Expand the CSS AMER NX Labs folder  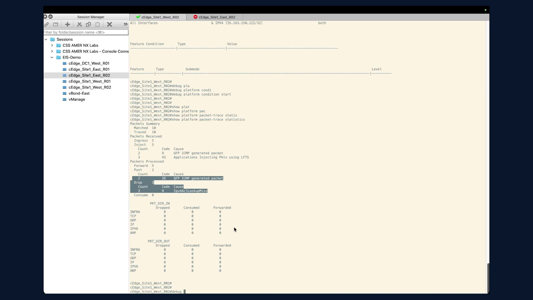pyautogui.click(x=52, y=45)
